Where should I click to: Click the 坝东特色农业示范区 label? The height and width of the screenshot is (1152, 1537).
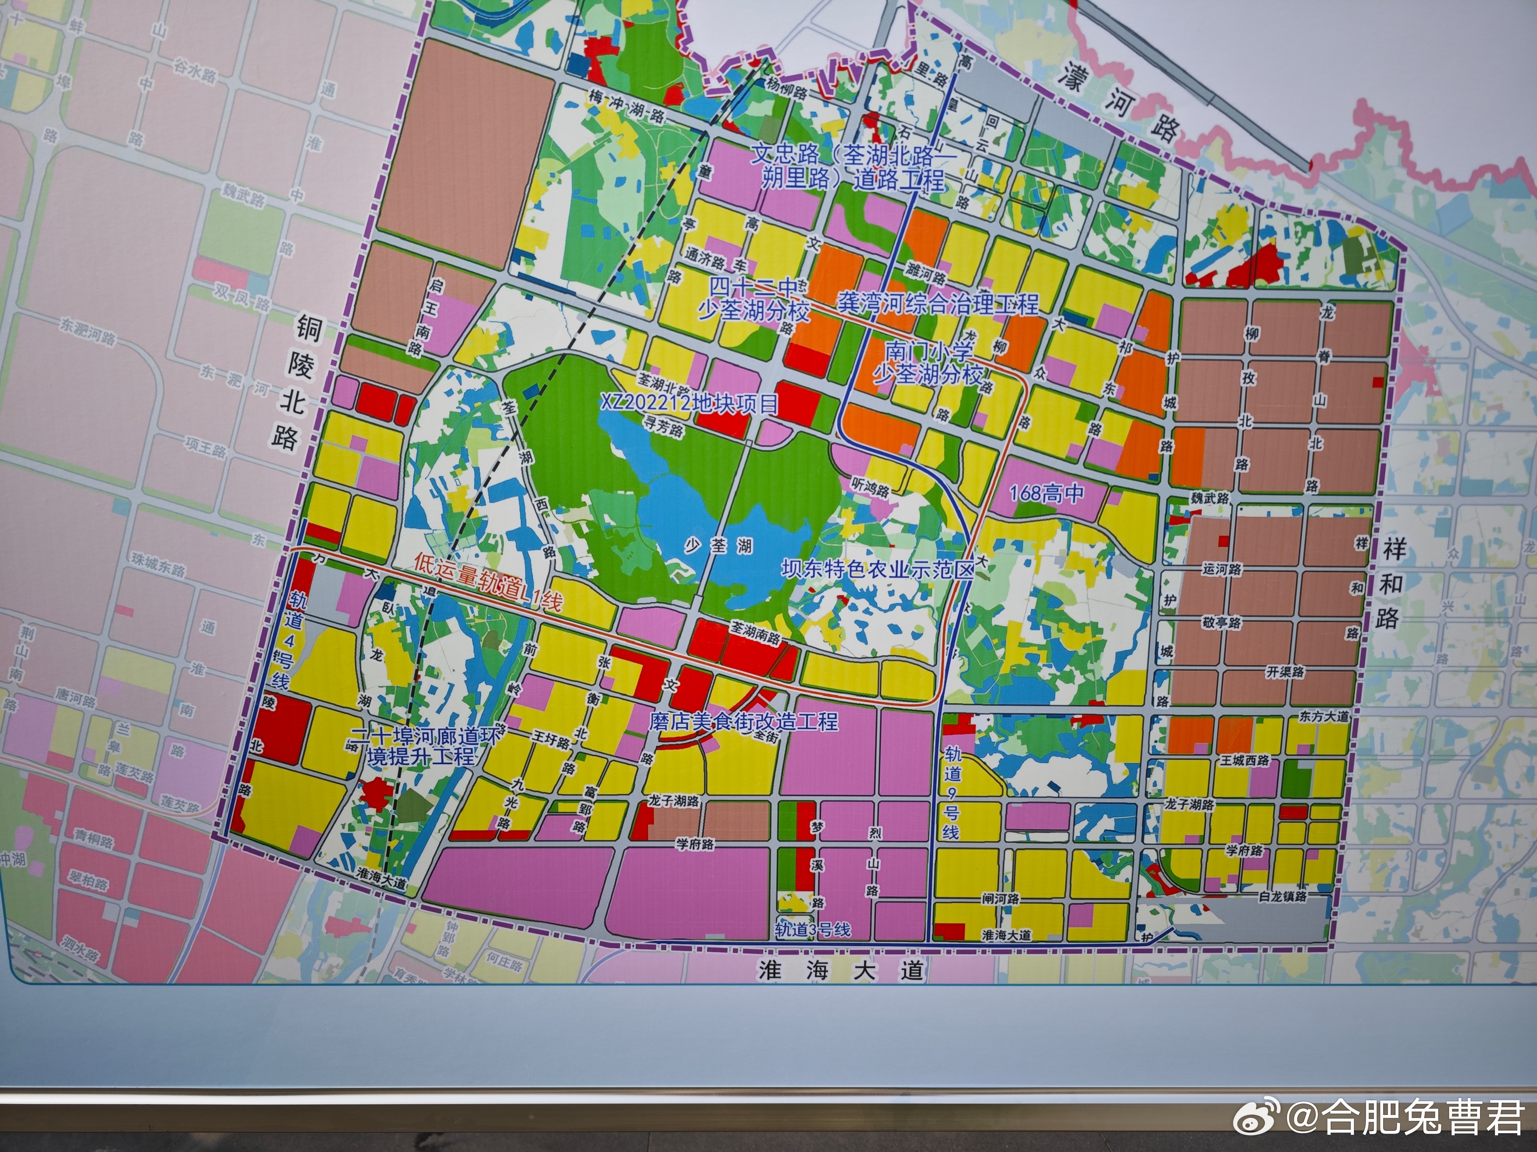pos(878,569)
